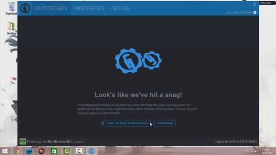The height and width of the screenshot is (155, 276).
Task: Open the white Camtasia recorder taskbar icon
Action: click(79, 151)
